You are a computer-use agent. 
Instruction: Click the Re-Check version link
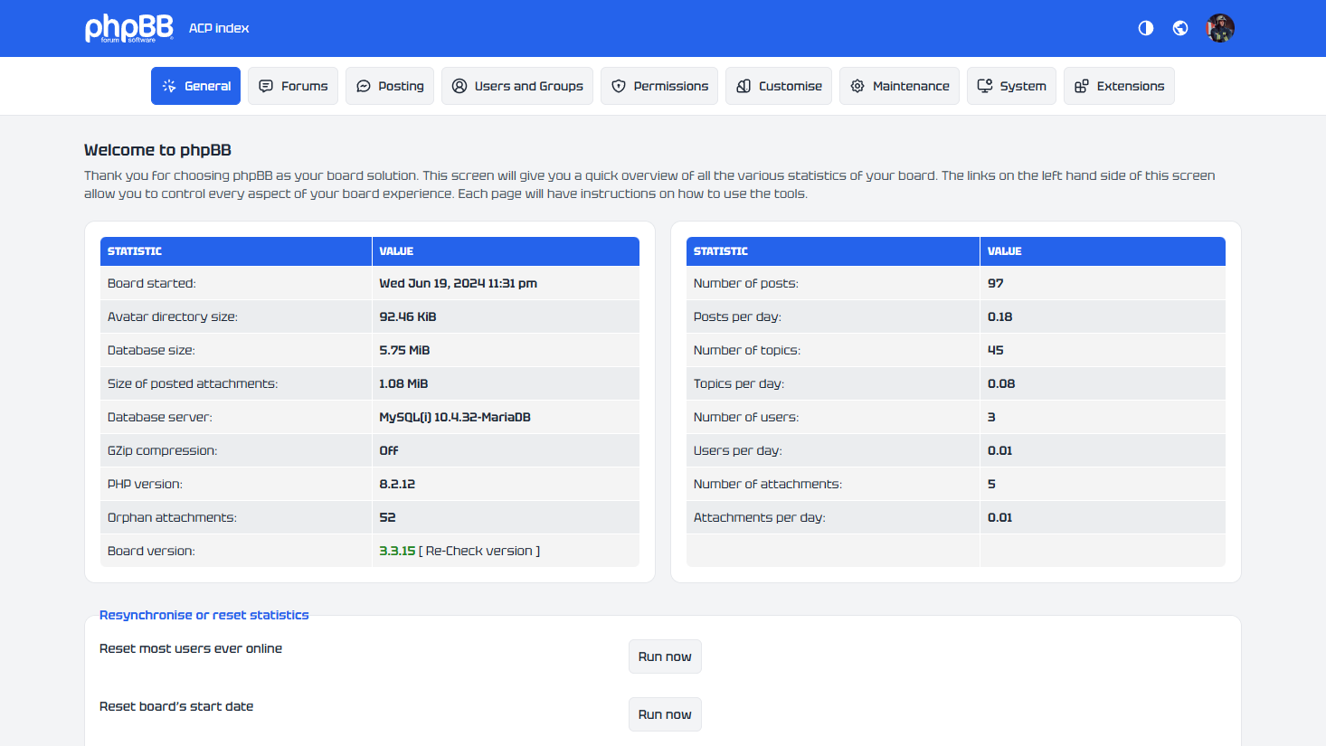[478, 551]
